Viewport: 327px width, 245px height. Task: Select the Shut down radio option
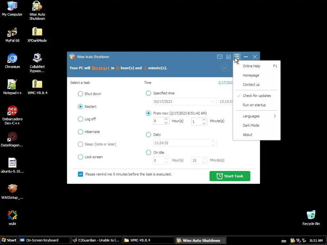pyautogui.click(x=80, y=94)
